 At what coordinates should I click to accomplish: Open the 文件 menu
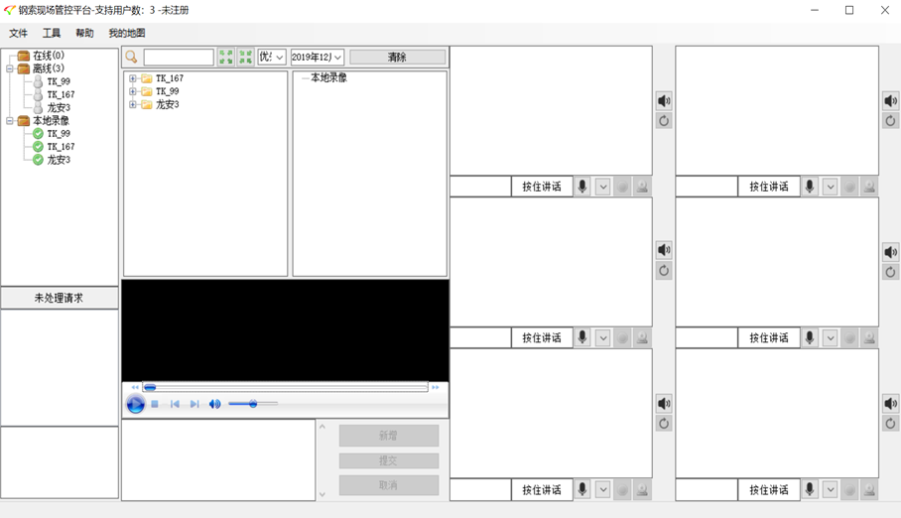click(19, 33)
